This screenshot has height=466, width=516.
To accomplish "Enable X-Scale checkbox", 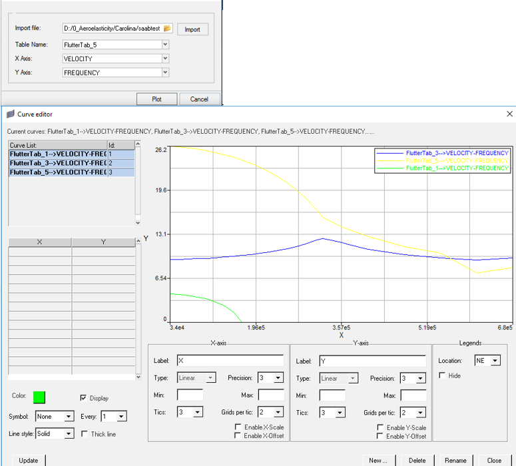I will pos(238,427).
